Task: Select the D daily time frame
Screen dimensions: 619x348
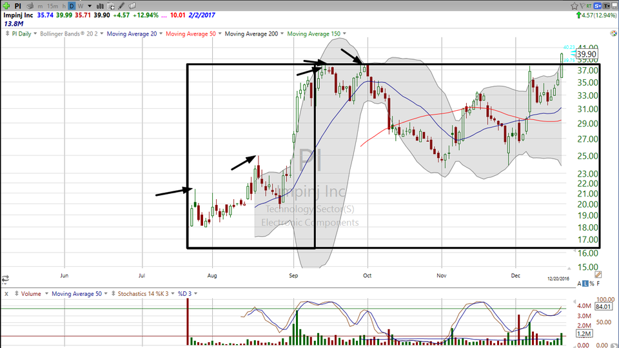Action: tap(72, 6)
